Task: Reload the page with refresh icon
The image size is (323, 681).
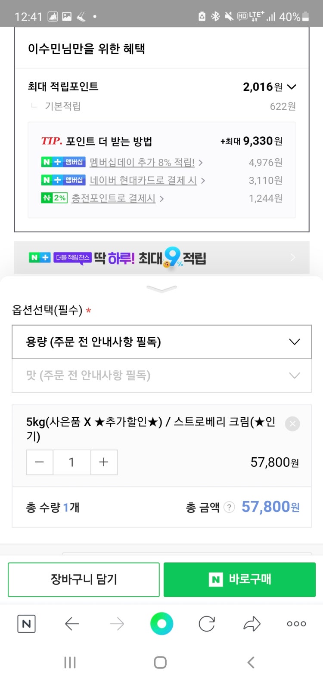Action: coord(207,624)
